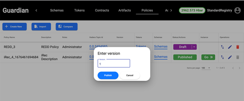Click the Create New button
Viewport: 244px width, 101px height.
tap(15, 27)
